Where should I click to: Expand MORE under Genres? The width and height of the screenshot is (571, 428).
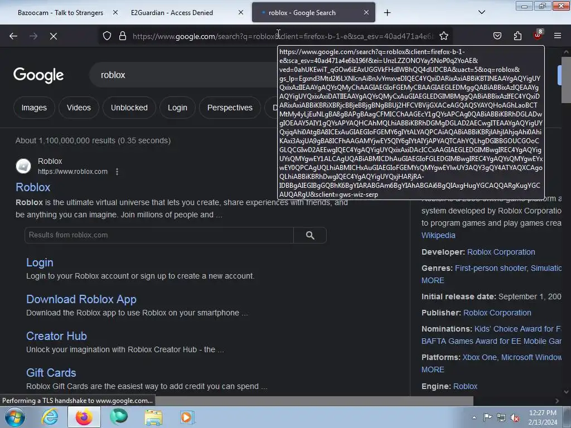433,280
